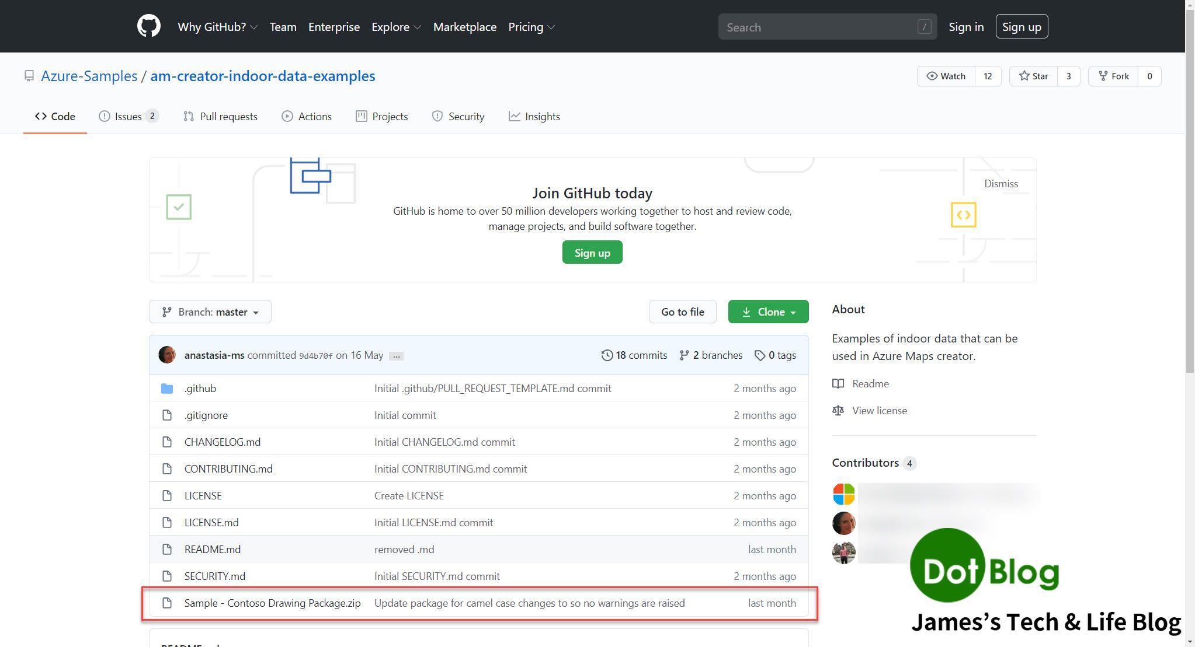Expand Why GitHub? menu
Viewport: 1195px width, 647px height.
[x=217, y=27]
